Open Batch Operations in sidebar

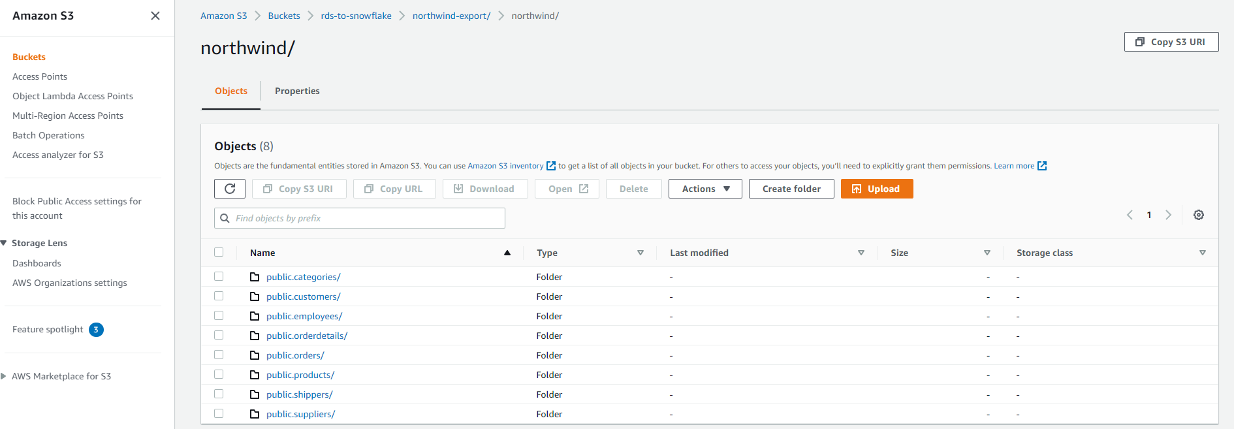click(48, 135)
